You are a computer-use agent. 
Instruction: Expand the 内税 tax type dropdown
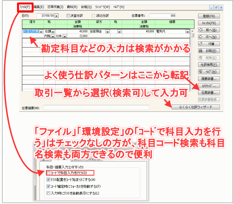point(53,36)
